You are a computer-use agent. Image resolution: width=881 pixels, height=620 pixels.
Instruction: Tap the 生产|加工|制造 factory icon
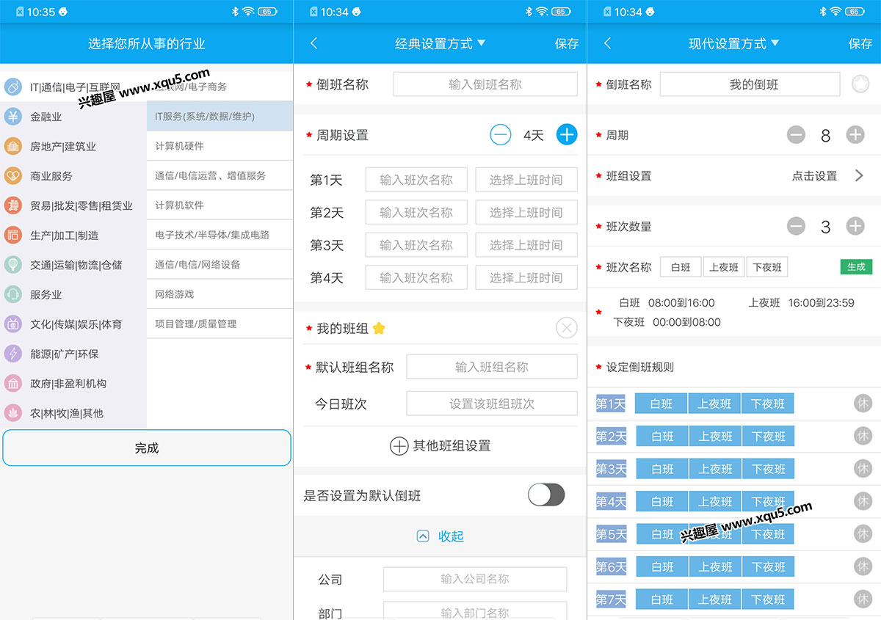(13, 235)
